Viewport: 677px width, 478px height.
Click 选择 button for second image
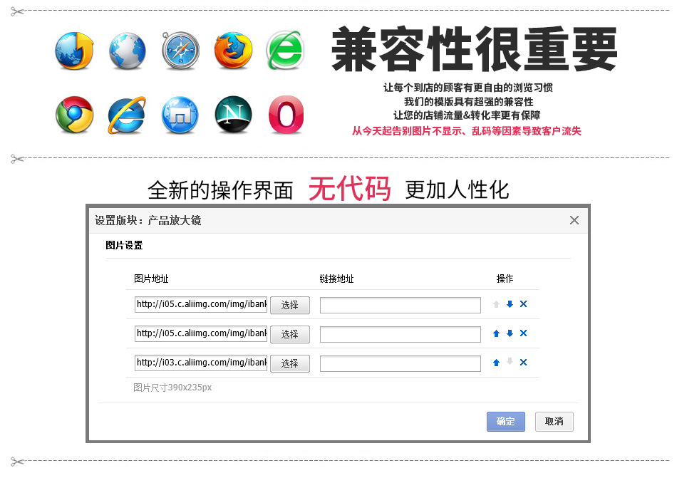tap(290, 334)
